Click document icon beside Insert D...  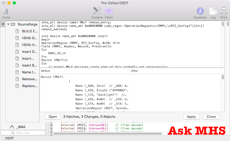click(x=17, y=52)
